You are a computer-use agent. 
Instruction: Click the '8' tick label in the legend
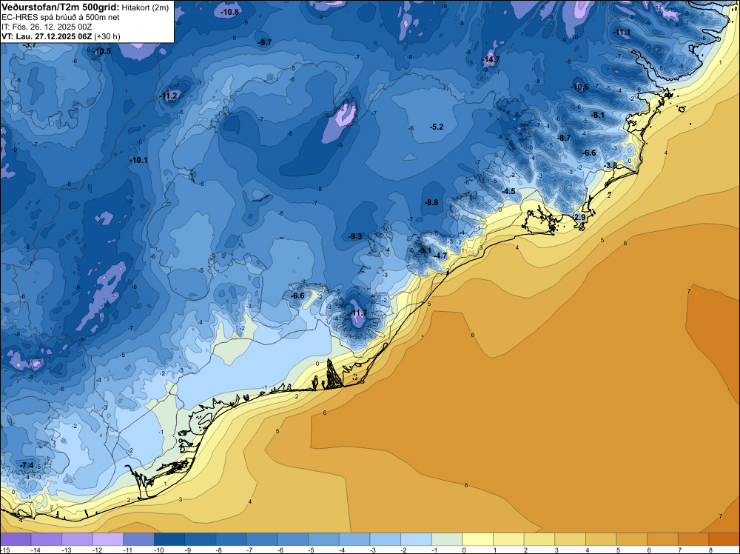click(x=710, y=550)
